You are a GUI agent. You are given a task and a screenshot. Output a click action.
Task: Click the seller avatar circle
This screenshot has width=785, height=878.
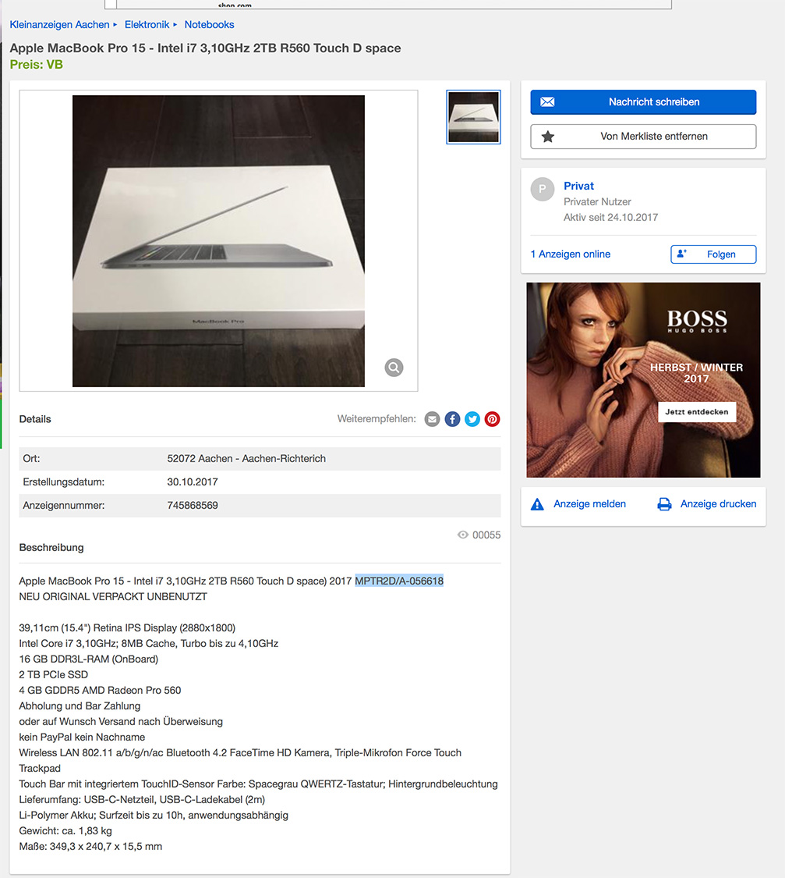(543, 190)
